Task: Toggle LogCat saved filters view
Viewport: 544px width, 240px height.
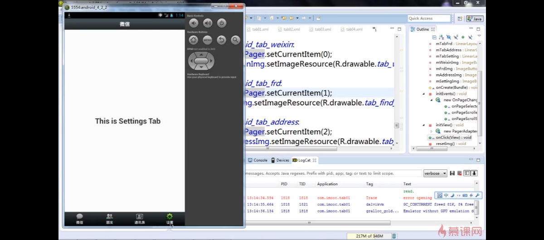Action: (x=467, y=173)
